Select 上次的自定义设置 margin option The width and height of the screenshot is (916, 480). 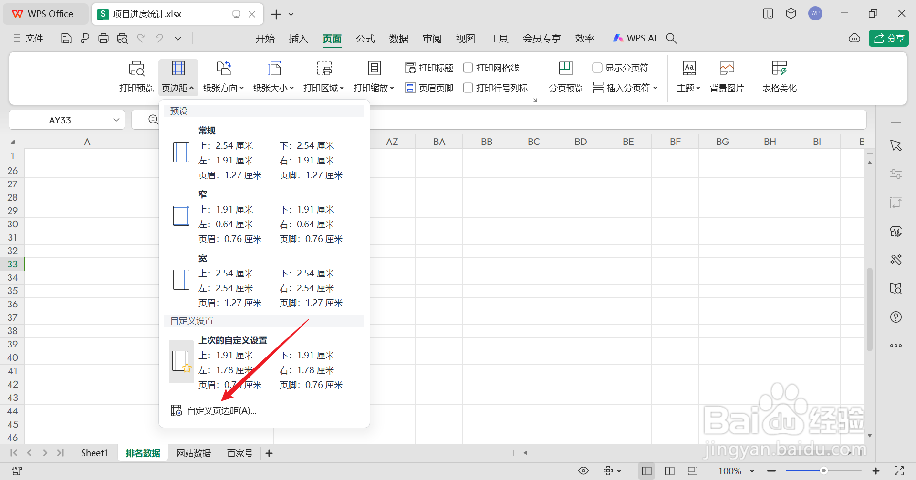(264, 362)
